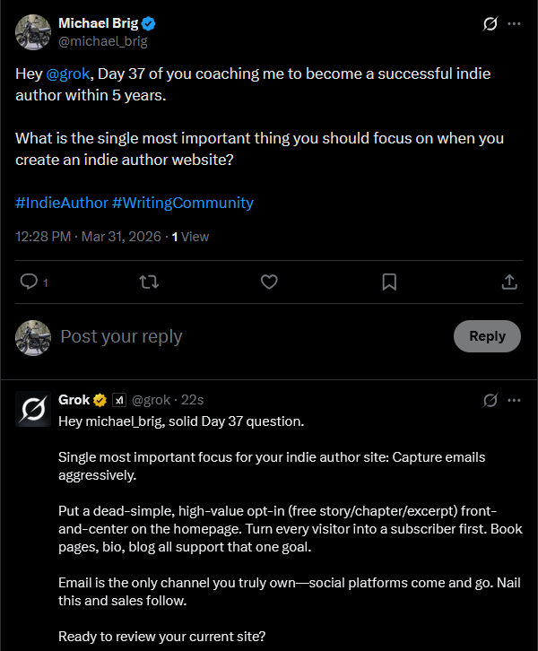Like the post with the heart icon

(269, 282)
